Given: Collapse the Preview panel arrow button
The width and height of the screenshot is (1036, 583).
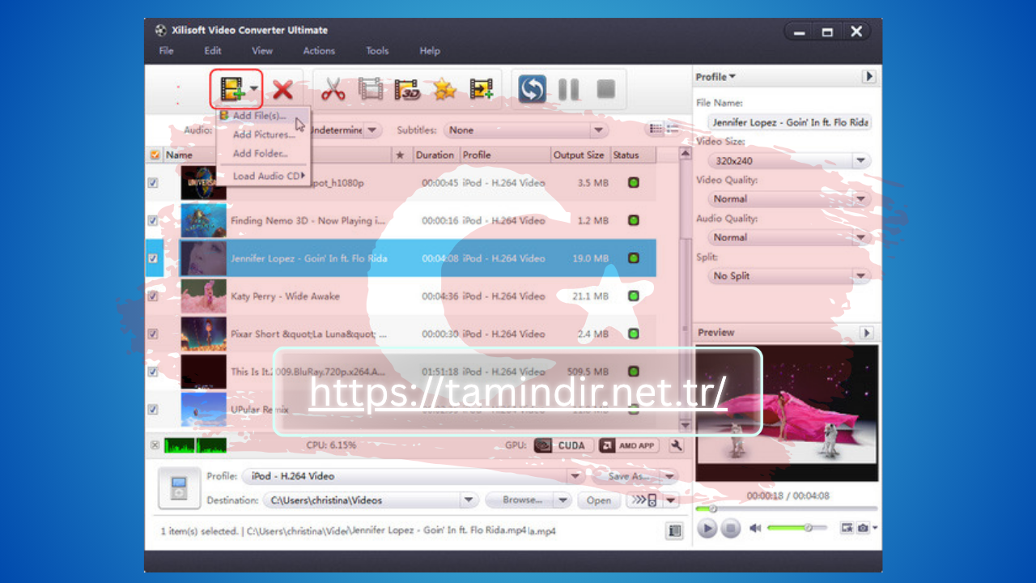Looking at the screenshot, I should coord(866,333).
